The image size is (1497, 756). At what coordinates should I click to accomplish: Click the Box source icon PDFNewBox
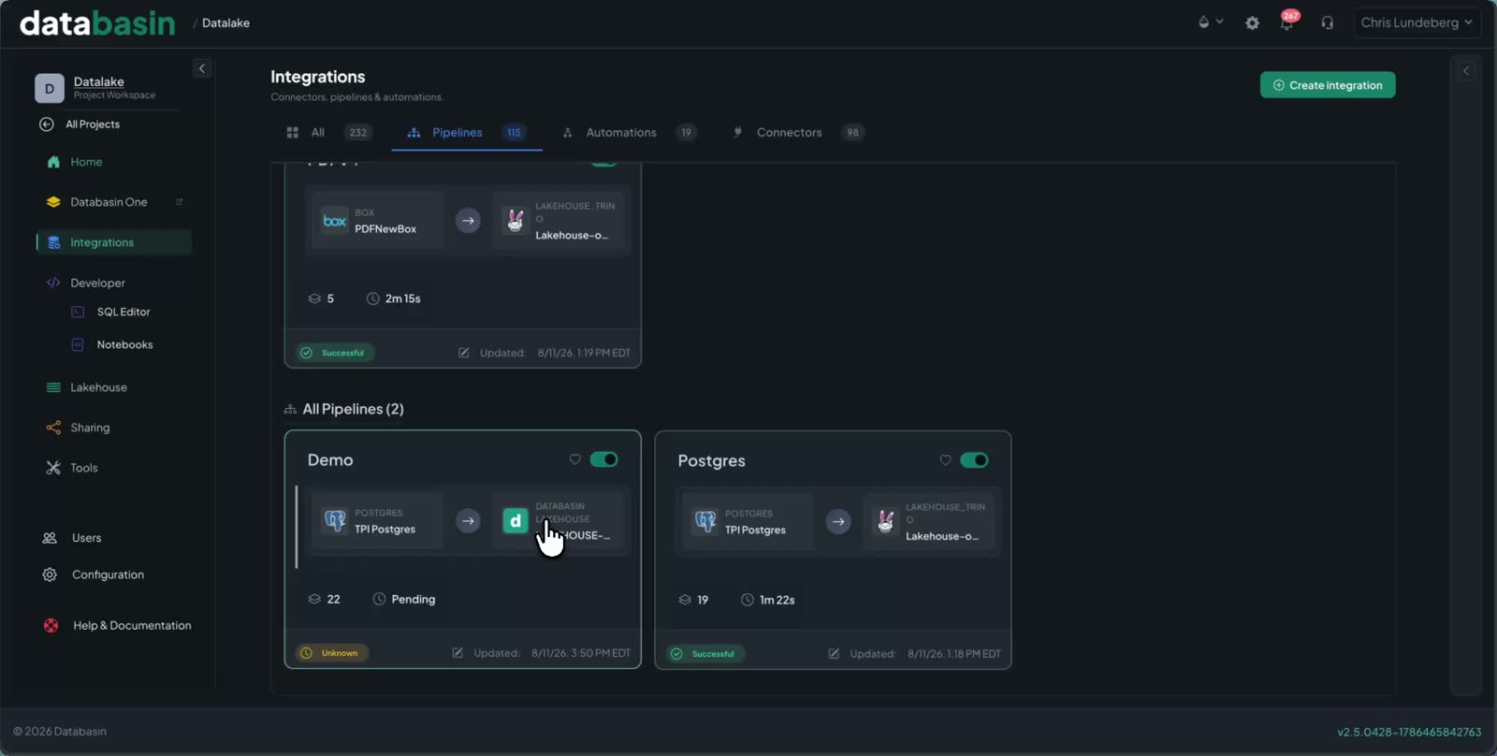[x=335, y=221]
